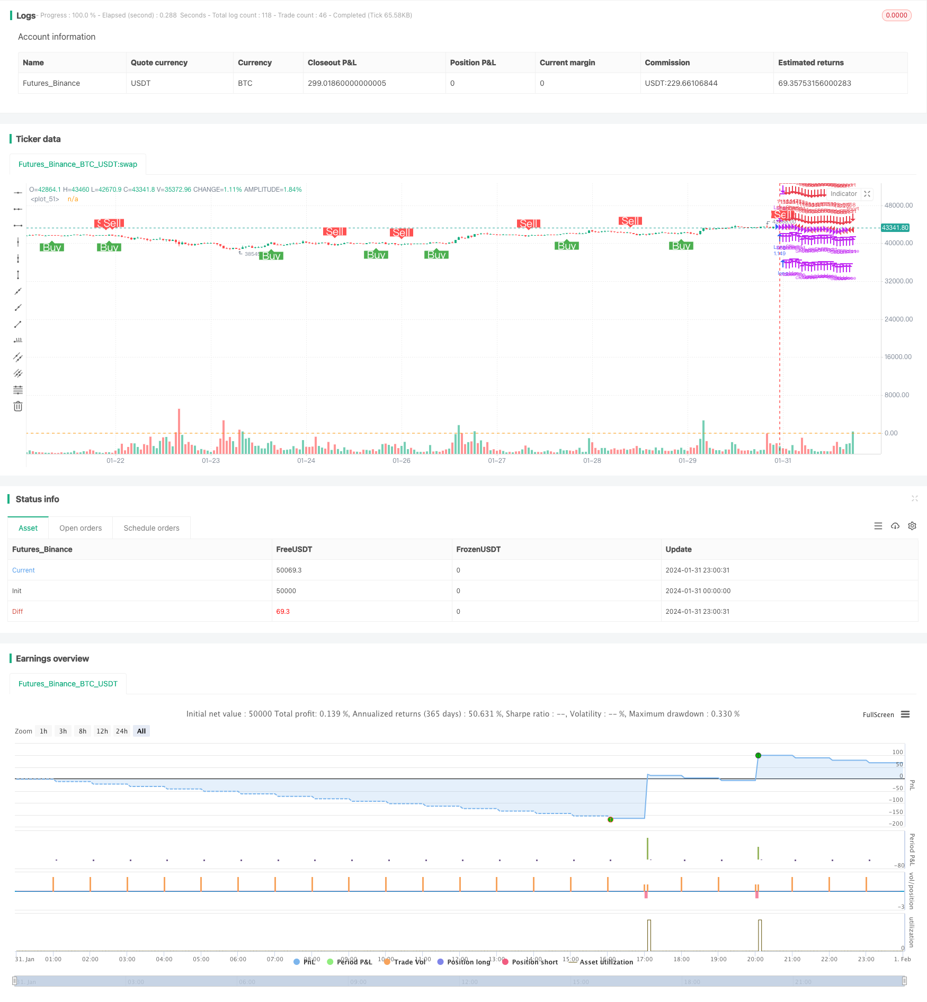Grab the right handle of range navigator
Image resolution: width=927 pixels, height=1002 pixels.
(x=904, y=981)
